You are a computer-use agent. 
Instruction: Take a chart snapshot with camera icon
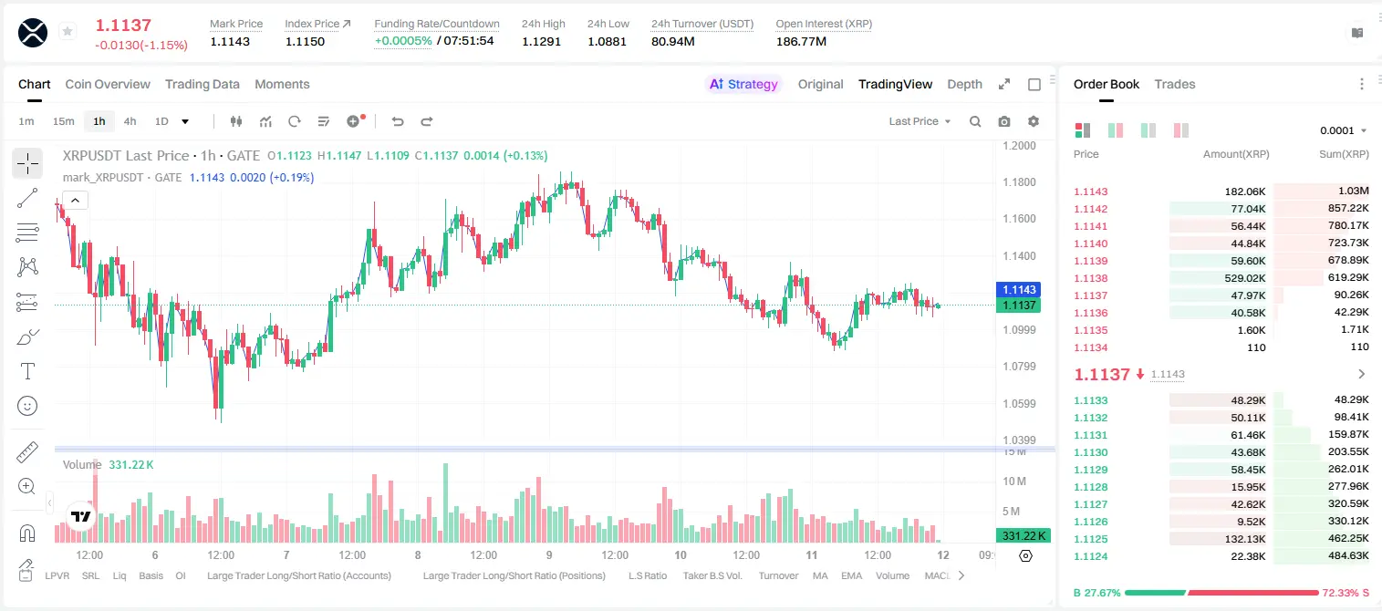click(1004, 121)
